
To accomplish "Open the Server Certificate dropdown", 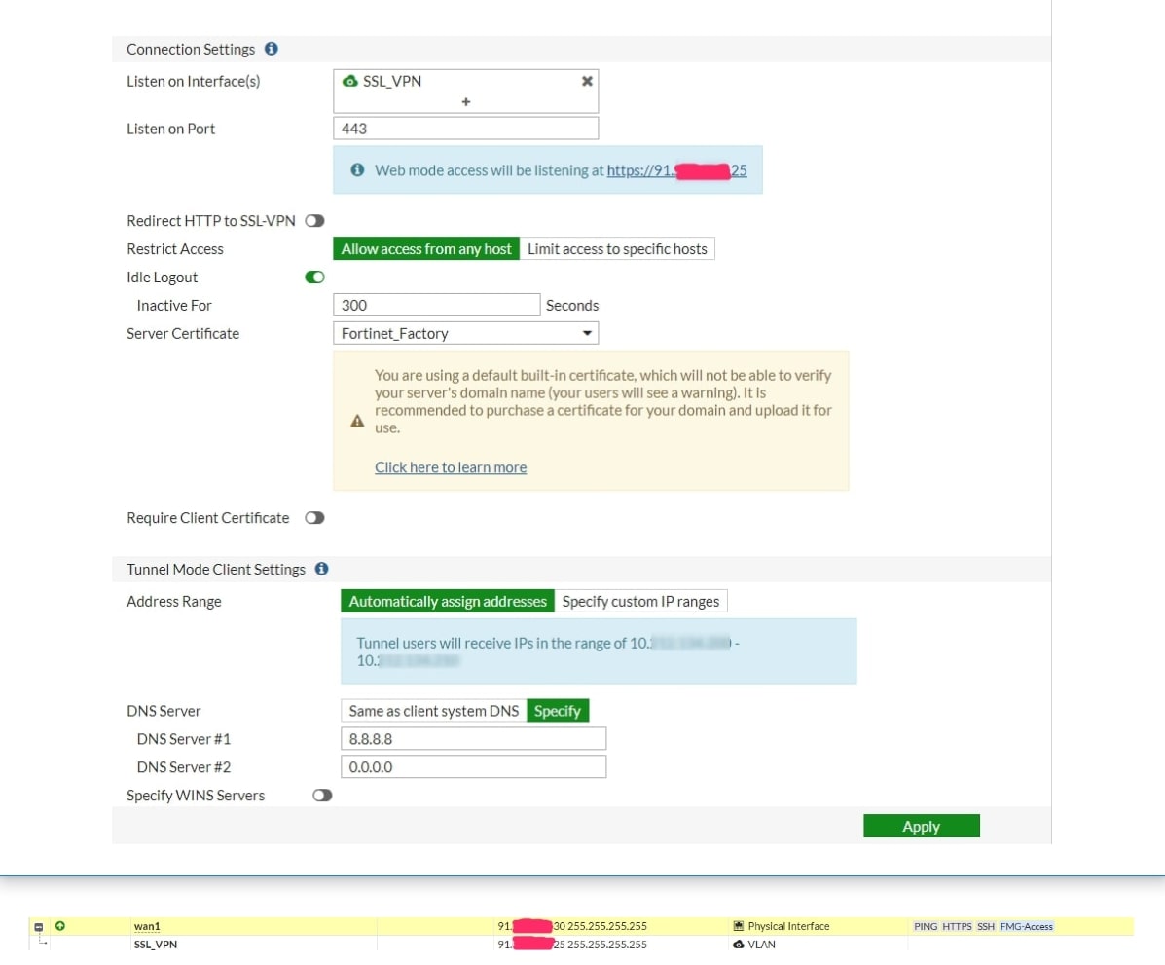I will [465, 333].
